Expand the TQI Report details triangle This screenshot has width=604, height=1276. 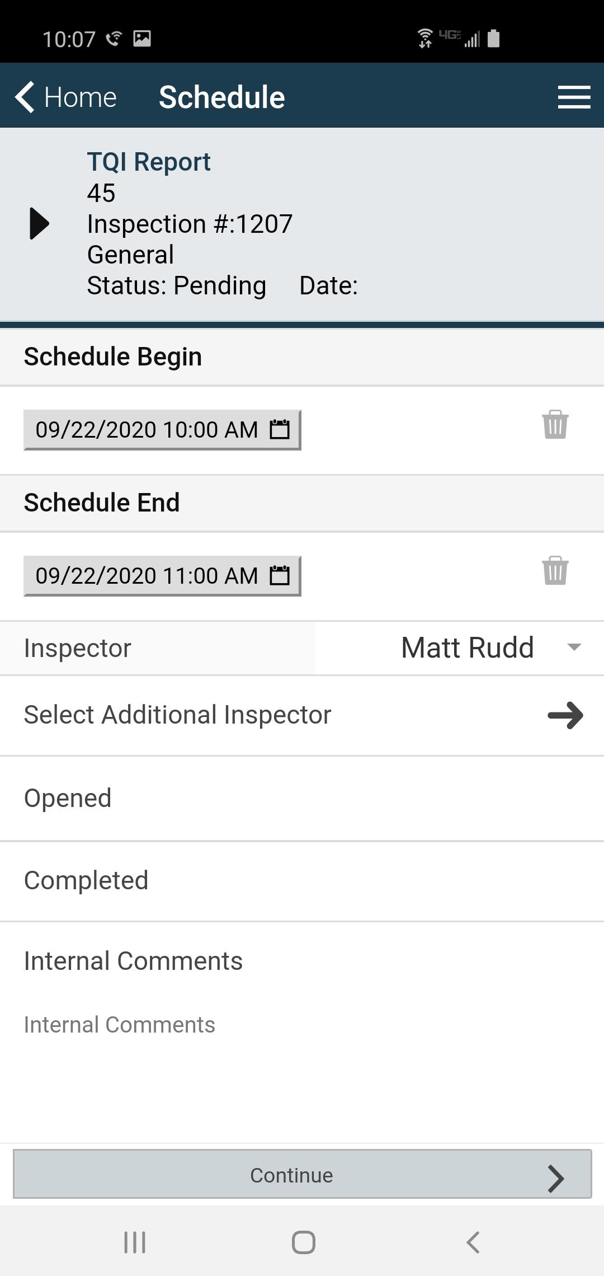pos(39,223)
